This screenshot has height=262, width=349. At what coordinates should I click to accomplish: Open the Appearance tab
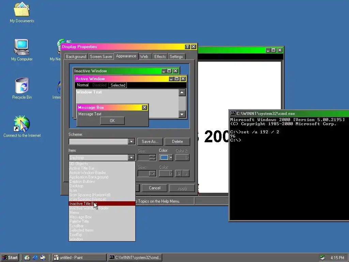coord(126,56)
